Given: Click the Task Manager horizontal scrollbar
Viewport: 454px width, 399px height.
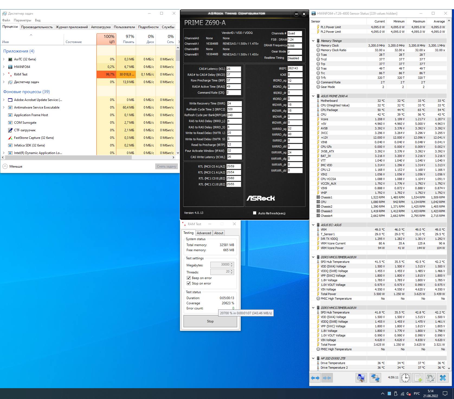Looking at the screenshot, I should point(88,157).
